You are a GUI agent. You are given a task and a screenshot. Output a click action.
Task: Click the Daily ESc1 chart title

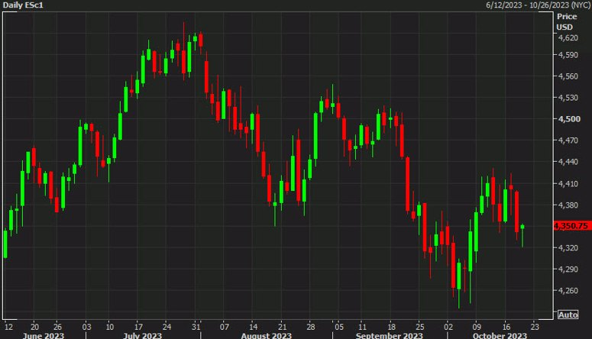(23, 5)
